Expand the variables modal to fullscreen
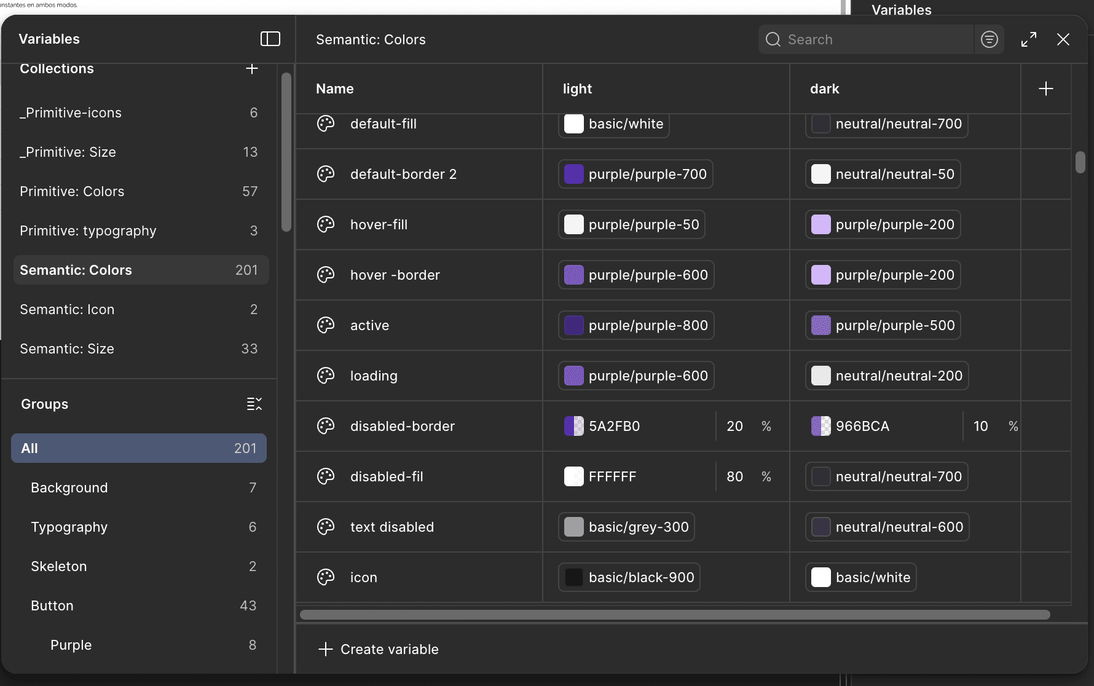The width and height of the screenshot is (1094, 686). coord(1029,39)
